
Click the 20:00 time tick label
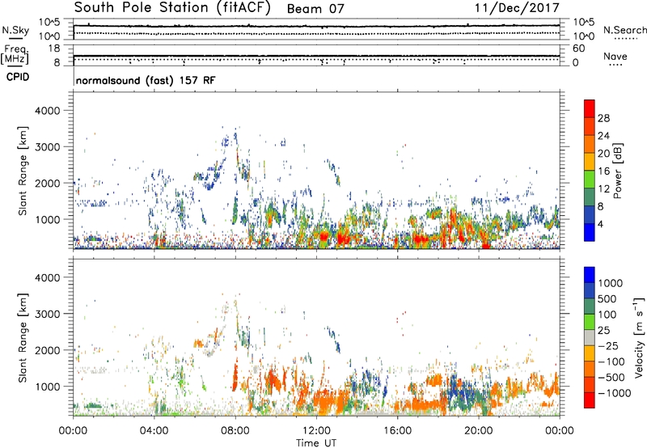(478, 431)
